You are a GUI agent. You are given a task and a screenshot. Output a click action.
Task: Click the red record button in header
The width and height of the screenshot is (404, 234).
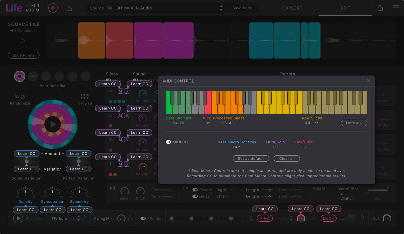point(53,8)
